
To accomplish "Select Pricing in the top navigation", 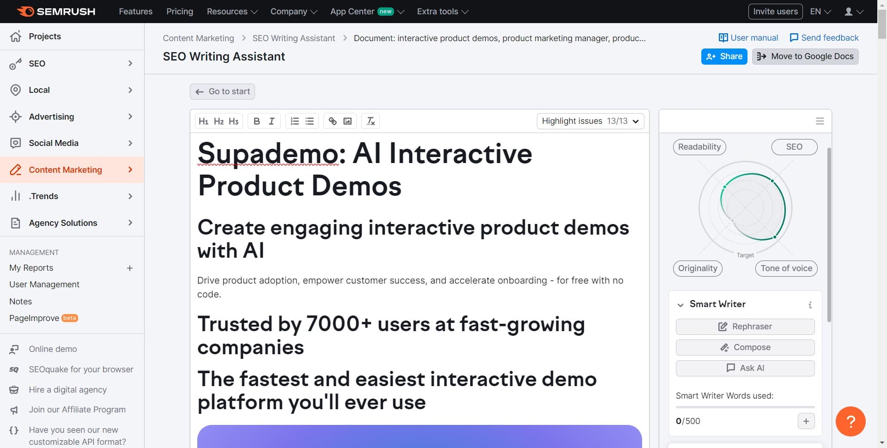I will 179,11.
